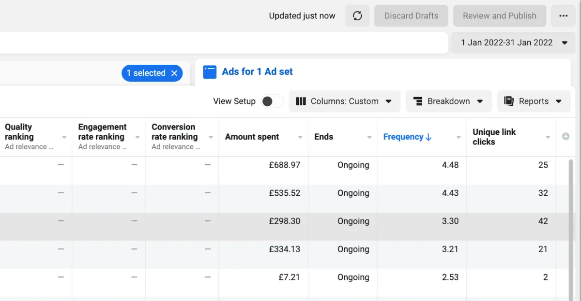Click the frequency value 3.21
Image resolution: width=581 pixels, height=301 pixels.
click(x=450, y=249)
